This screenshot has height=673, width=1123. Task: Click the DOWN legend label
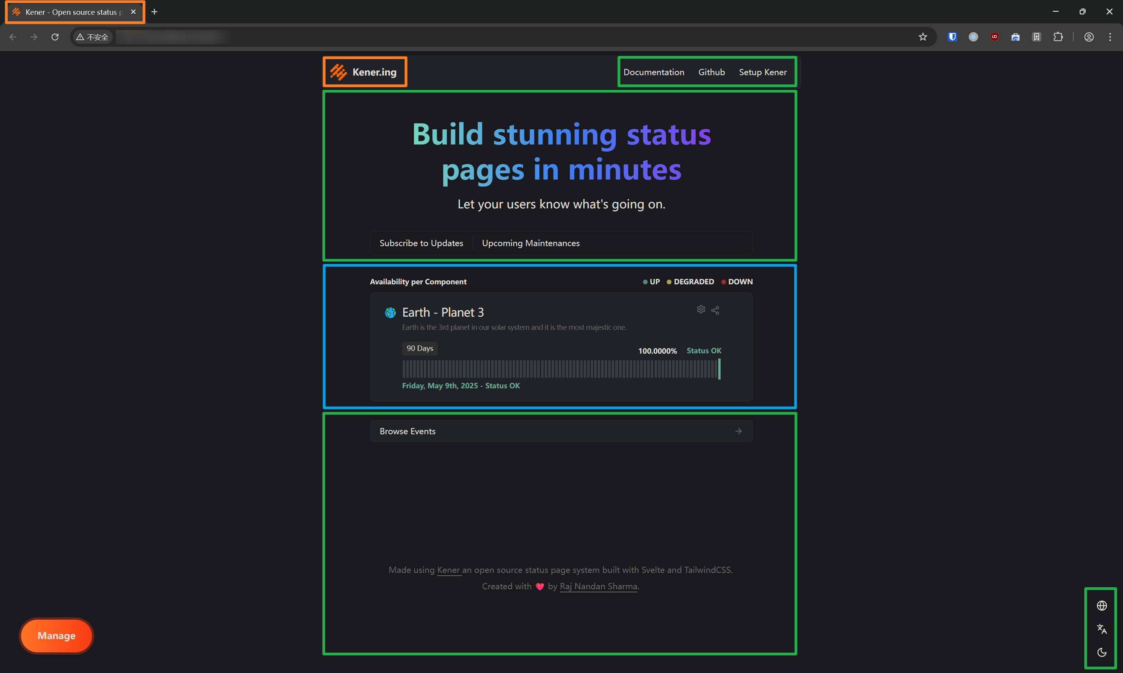point(740,282)
